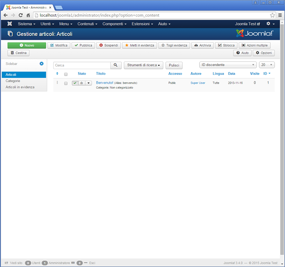This screenshot has height=267, width=285.
Task: Open a new browser tab
Action: pyautogui.click(x=59, y=7)
